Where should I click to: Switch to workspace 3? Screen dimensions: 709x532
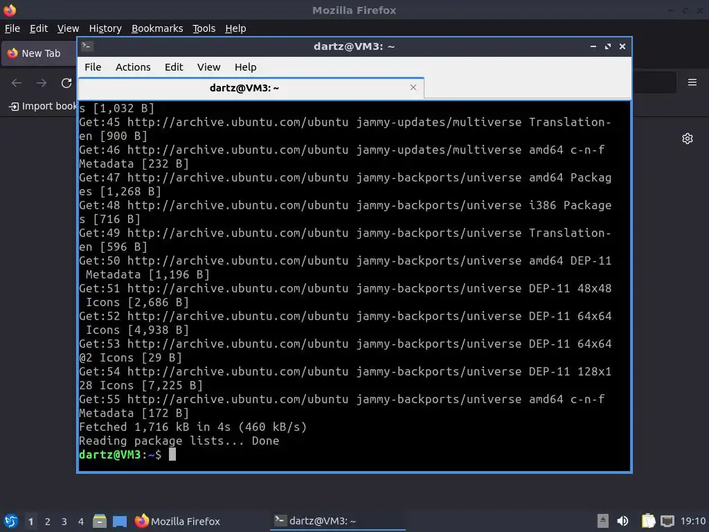click(x=64, y=522)
